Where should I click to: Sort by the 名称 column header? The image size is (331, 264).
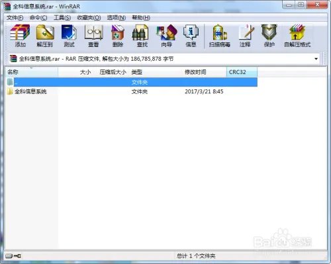point(32,72)
